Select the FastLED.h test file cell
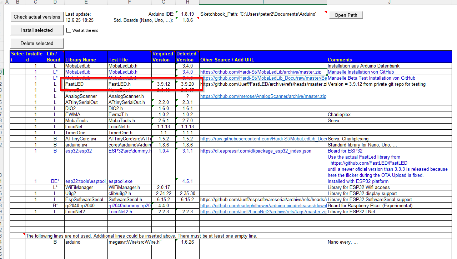 [130, 84]
